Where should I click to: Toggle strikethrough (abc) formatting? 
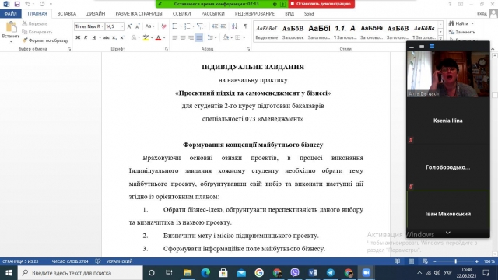107,38
